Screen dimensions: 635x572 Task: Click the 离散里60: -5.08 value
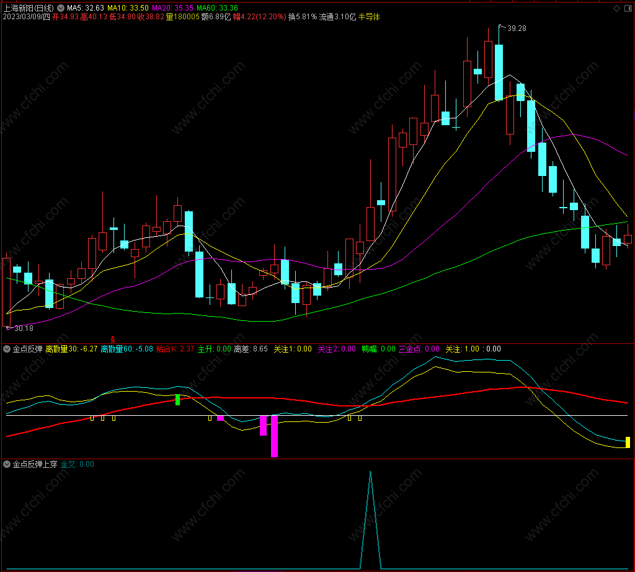127,349
